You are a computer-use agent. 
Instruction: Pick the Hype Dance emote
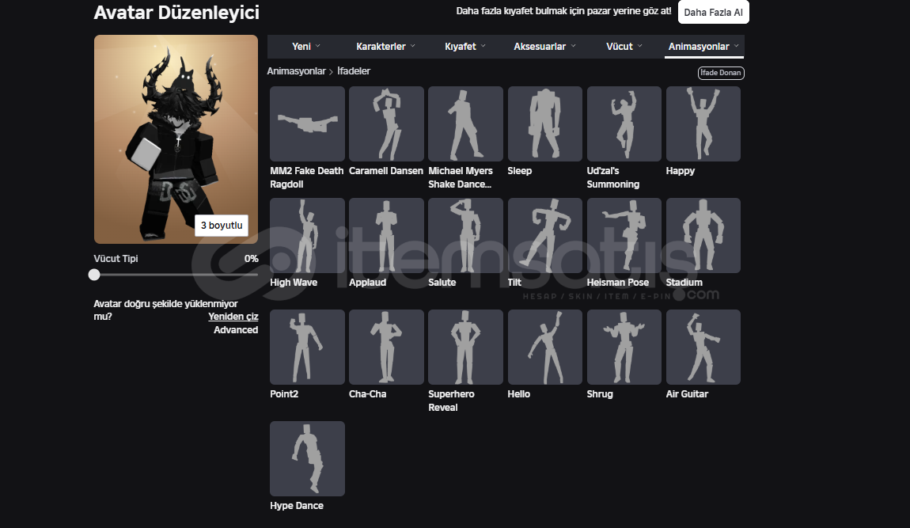tap(307, 458)
